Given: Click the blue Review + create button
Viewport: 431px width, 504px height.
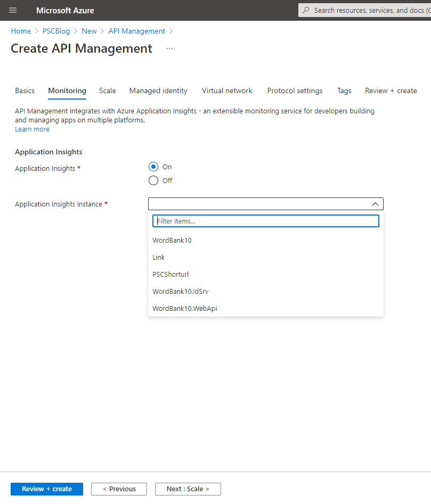Looking at the screenshot, I should click(x=47, y=489).
